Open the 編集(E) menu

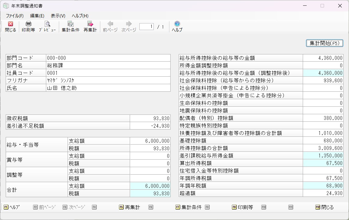(x=37, y=16)
